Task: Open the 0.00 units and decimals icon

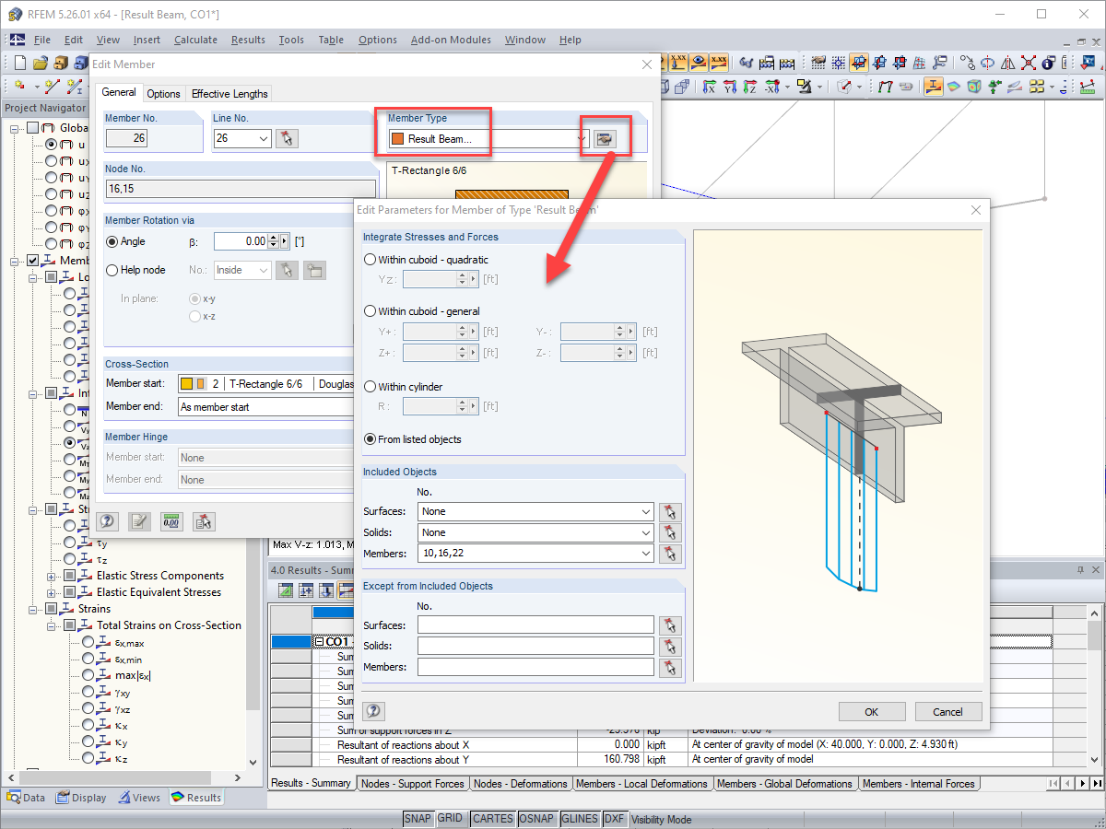Action: [171, 521]
